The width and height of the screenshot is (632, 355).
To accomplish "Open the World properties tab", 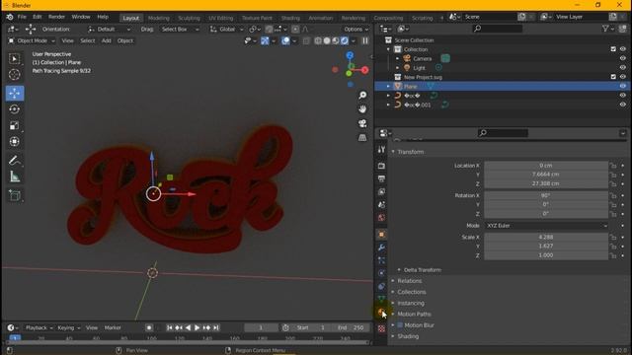I will [x=381, y=218].
